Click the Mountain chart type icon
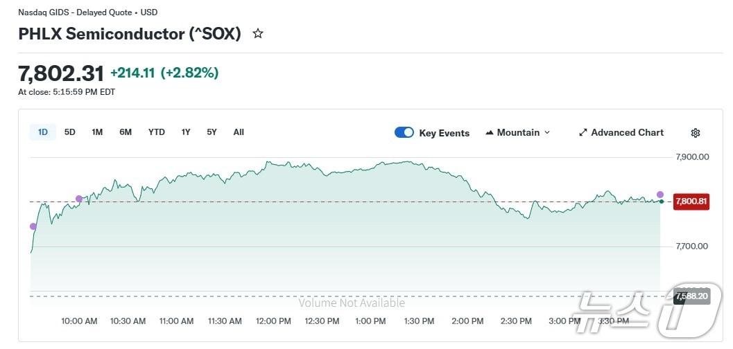 [x=490, y=132]
